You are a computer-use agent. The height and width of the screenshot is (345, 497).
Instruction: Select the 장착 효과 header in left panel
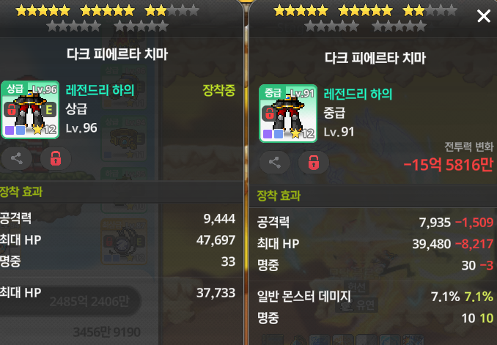tap(21, 192)
